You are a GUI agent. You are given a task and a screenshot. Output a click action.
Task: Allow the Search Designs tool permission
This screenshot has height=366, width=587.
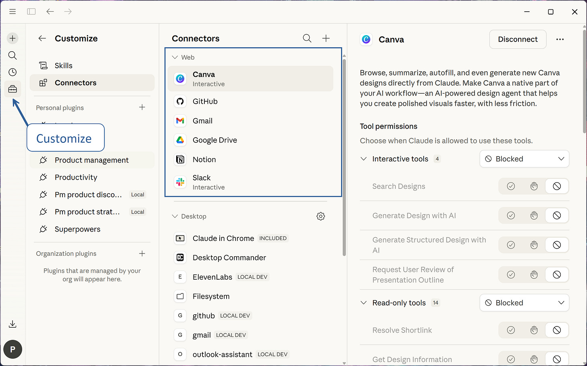(511, 186)
